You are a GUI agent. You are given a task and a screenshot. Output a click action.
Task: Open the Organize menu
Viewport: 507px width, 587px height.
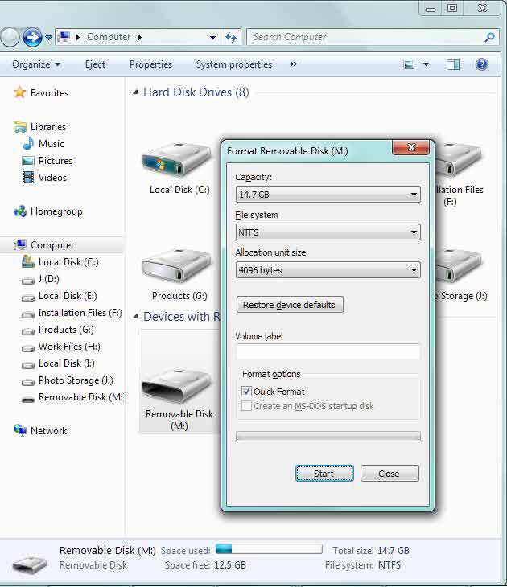[x=36, y=64]
